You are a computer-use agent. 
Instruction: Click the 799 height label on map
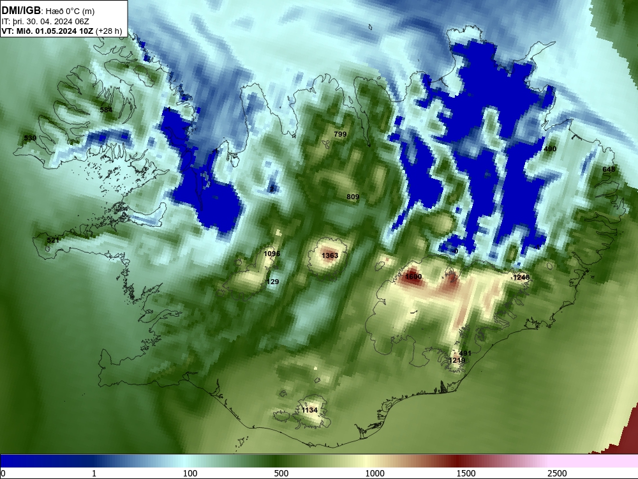coord(340,134)
